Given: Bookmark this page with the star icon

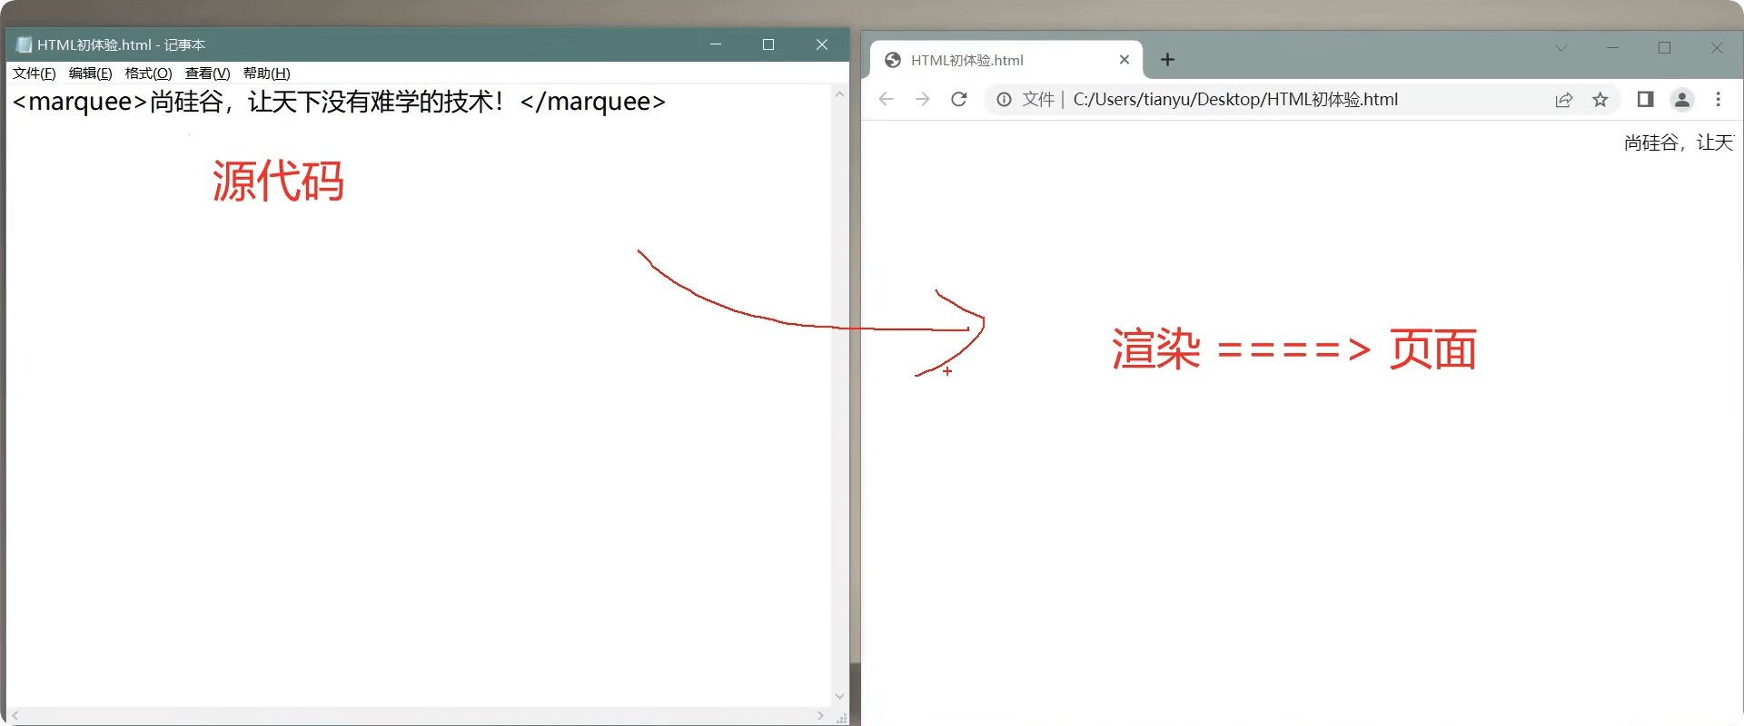Looking at the screenshot, I should point(1600,100).
